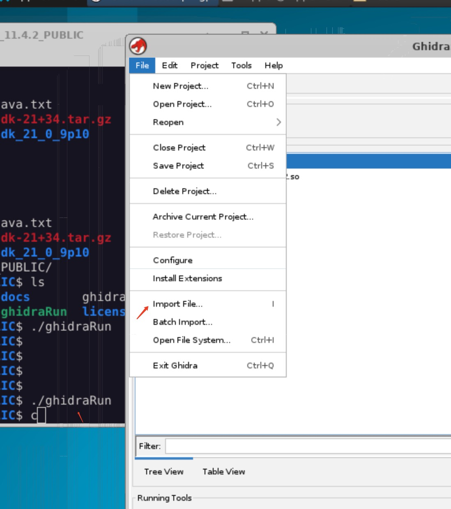This screenshot has height=509, width=451.
Task: Choose Batch Import... menu item
Action: click(x=208, y=322)
